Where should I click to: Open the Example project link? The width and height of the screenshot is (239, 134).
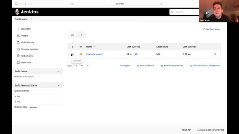pos(94,54)
